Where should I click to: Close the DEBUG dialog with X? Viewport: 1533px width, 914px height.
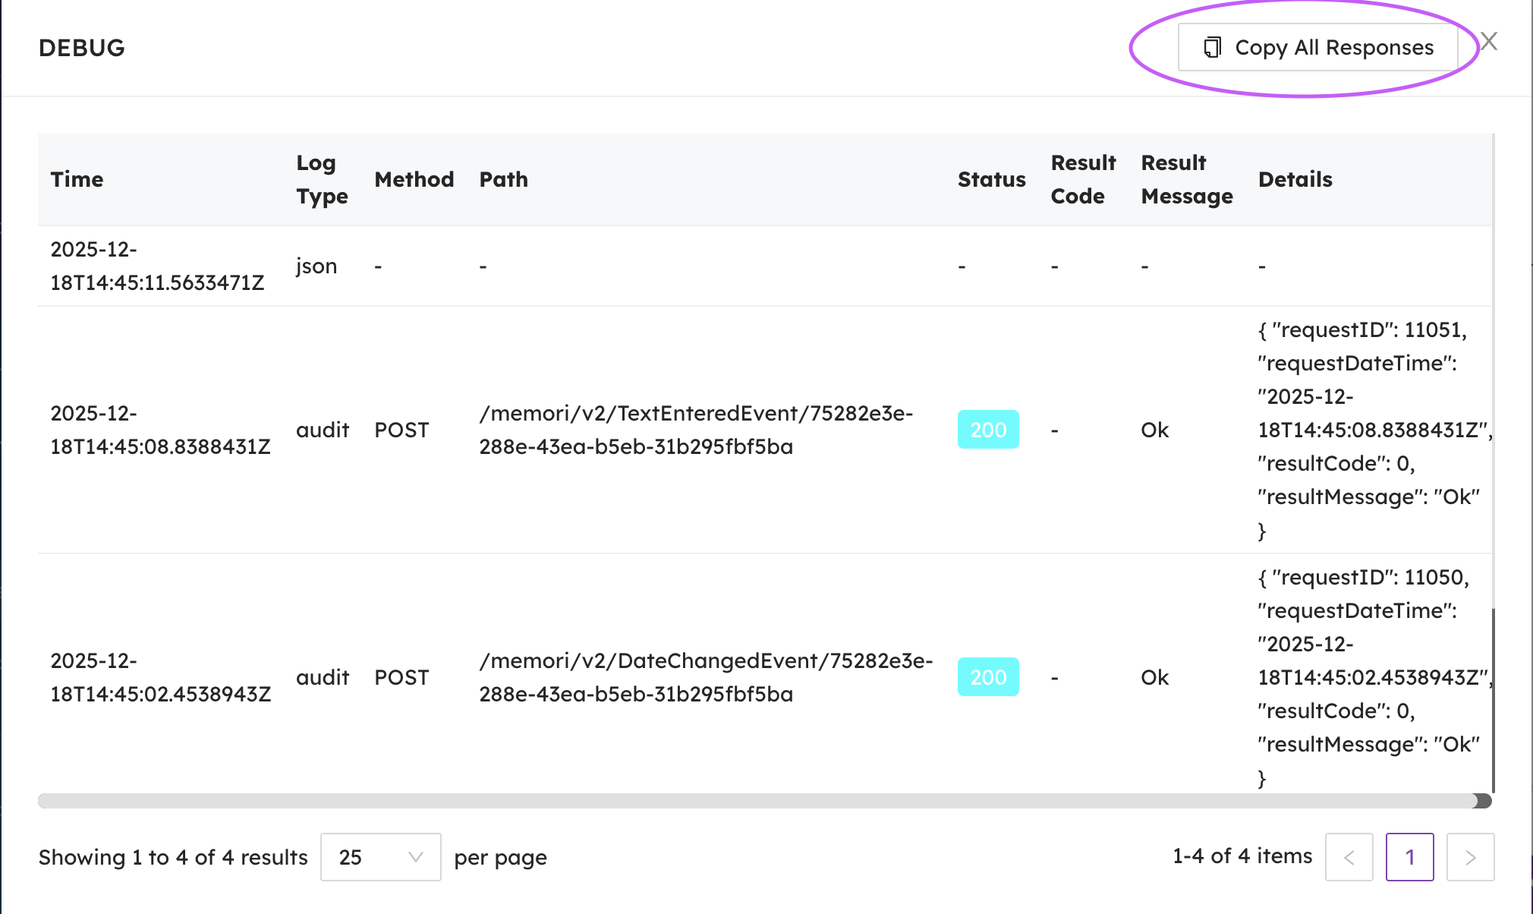pos(1489,42)
